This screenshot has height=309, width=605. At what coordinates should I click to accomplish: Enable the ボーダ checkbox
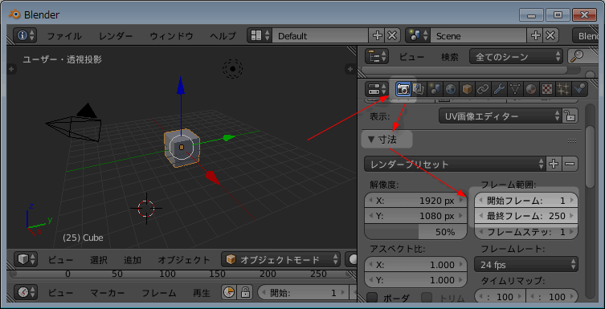tap(372, 298)
